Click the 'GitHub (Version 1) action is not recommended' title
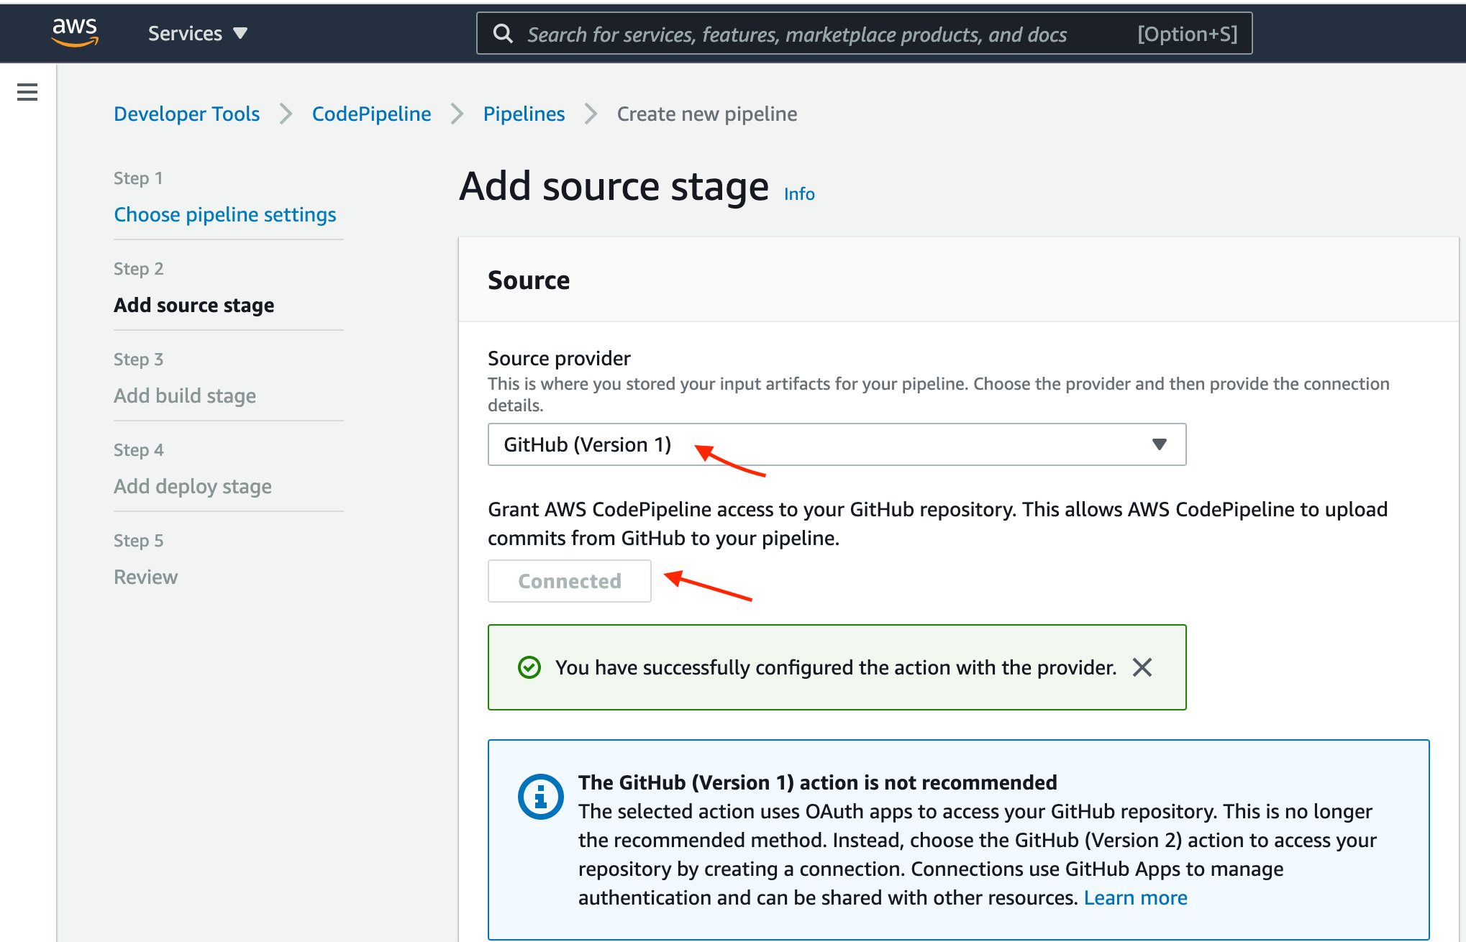The height and width of the screenshot is (942, 1466). click(818, 782)
